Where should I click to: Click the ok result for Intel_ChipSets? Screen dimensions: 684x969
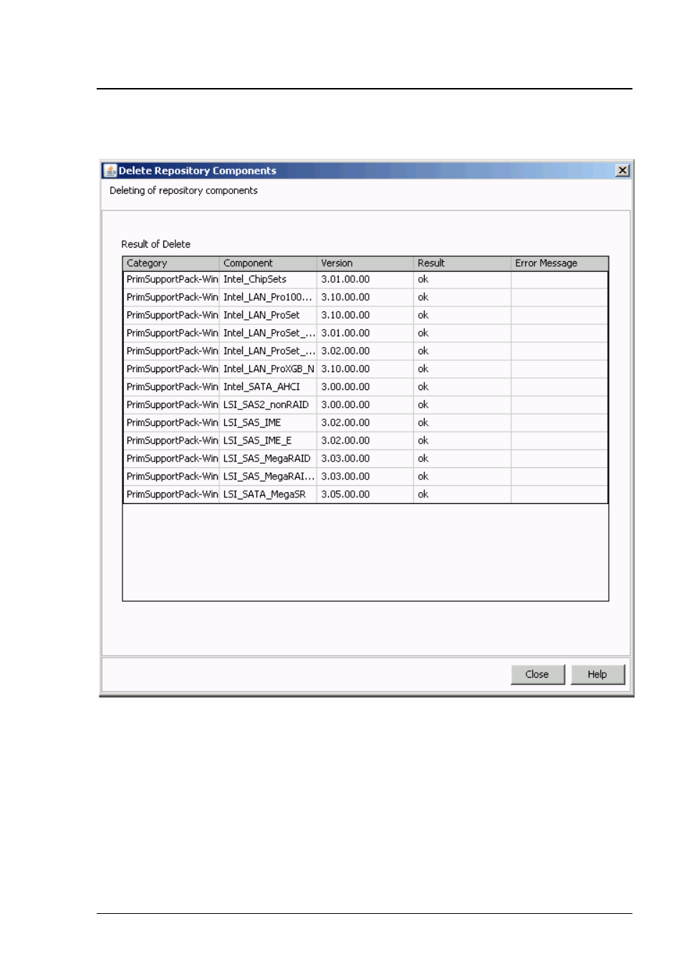[x=462, y=279]
